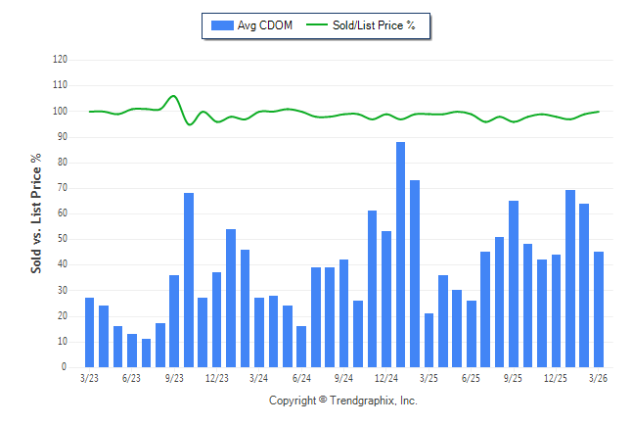
Task: Click the Copyright Trendgraphix, Inc. text
Action: click(x=342, y=401)
